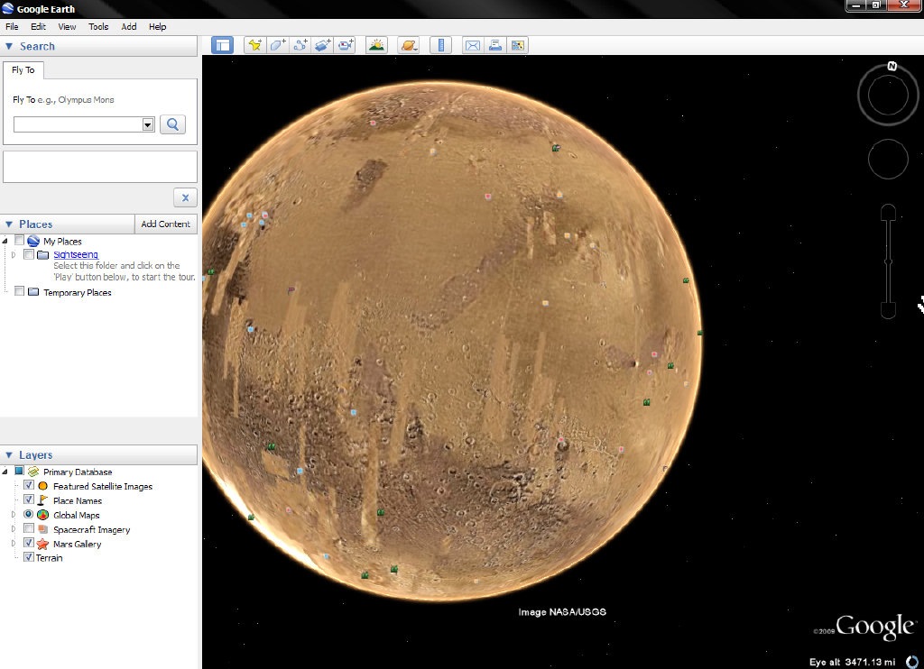This screenshot has height=669, width=924.
Task: Select the Global Maps radio button
Action: 28,514
